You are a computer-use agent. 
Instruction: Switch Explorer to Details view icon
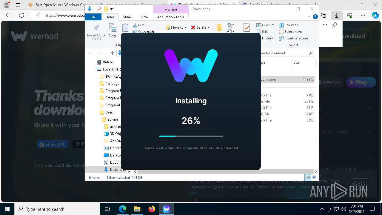[308, 177]
